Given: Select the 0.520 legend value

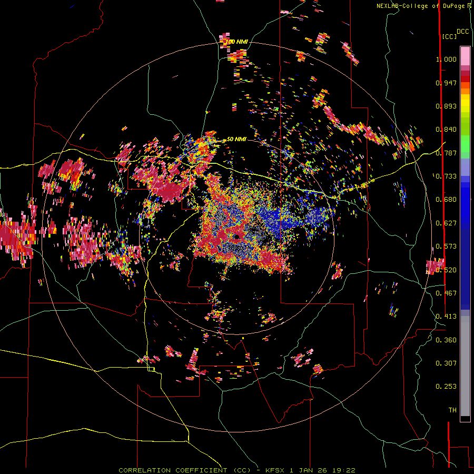Looking at the screenshot, I should tap(446, 270).
